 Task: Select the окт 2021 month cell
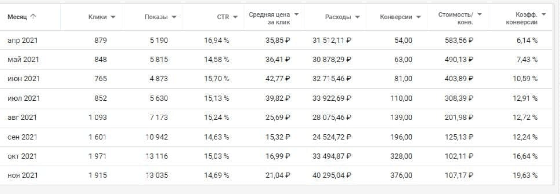pos(22,156)
